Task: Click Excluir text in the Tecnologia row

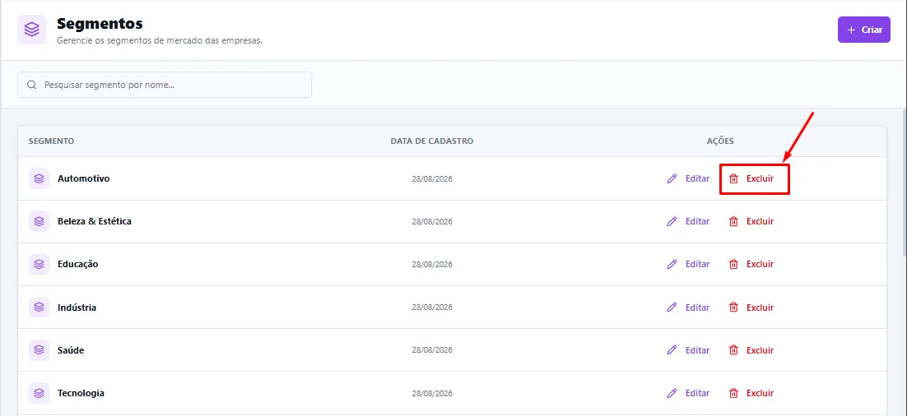Action: 760,393
